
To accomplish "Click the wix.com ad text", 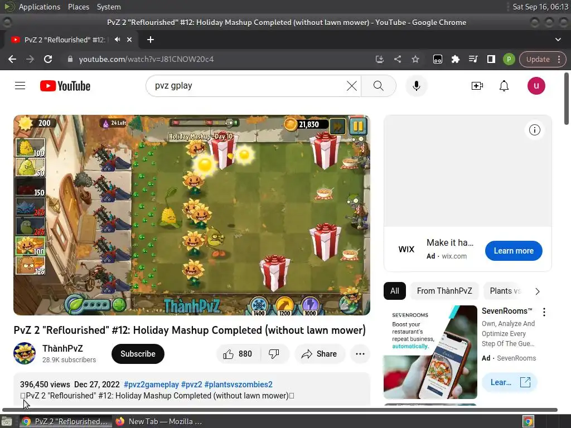I will click(x=454, y=256).
